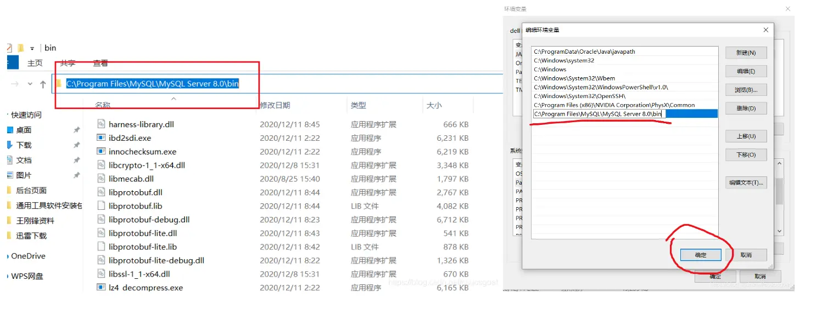Sort files by 大小 column header
The height and width of the screenshot is (315, 822).
pos(434,105)
